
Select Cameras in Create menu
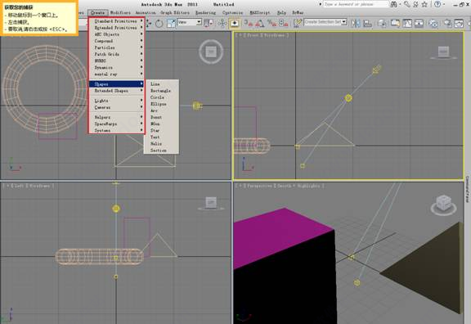click(x=117, y=107)
